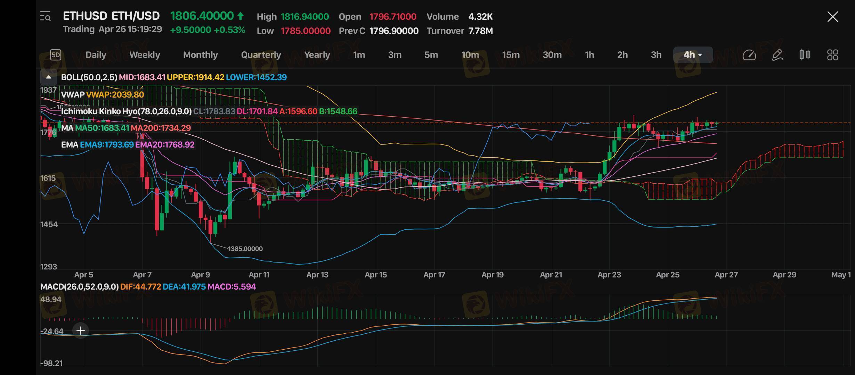This screenshot has height=375, width=855.
Task: Open the symbol search list icon
Action: [46, 16]
